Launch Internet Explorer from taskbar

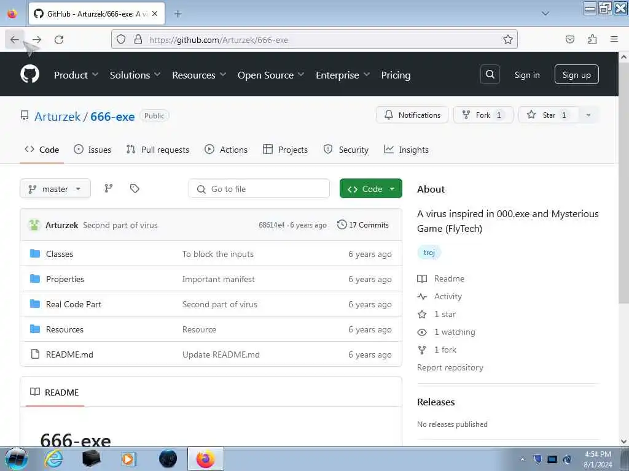(53, 459)
